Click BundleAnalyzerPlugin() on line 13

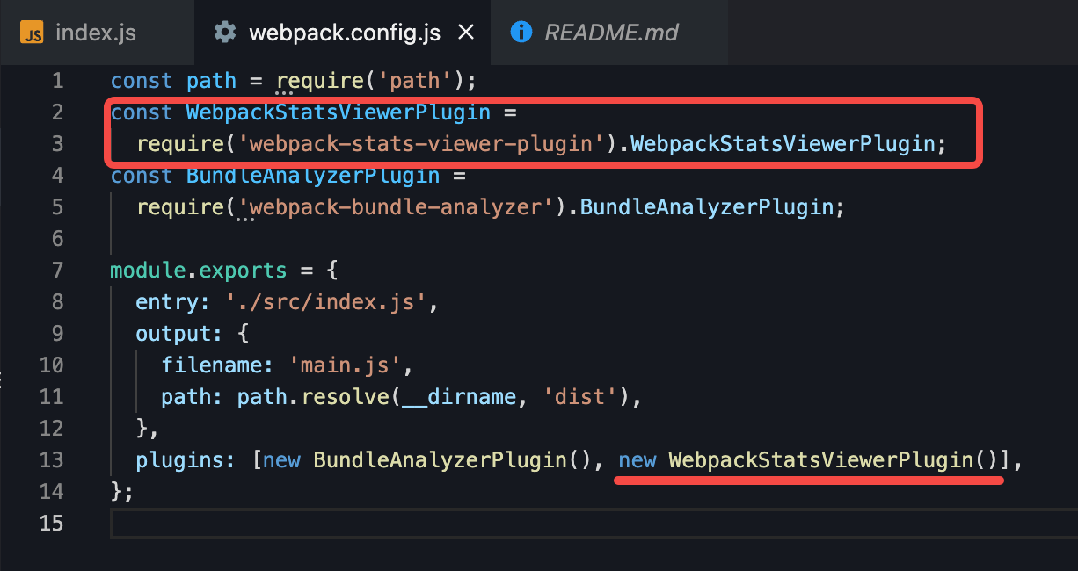[x=453, y=460]
